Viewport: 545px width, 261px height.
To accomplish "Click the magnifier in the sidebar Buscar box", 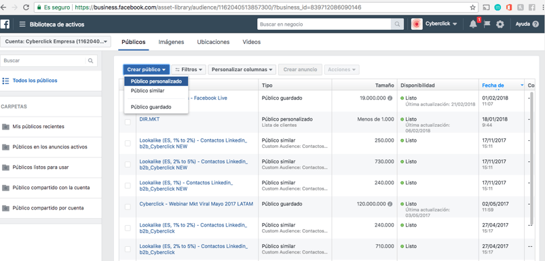I will point(91,60).
